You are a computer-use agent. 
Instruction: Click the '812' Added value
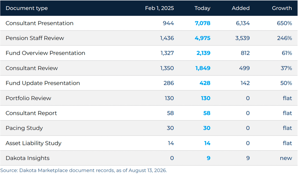(245, 53)
